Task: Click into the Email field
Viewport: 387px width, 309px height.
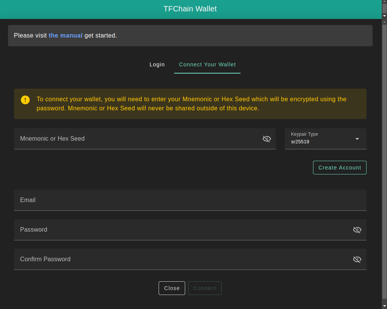Action: pos(190,200)
